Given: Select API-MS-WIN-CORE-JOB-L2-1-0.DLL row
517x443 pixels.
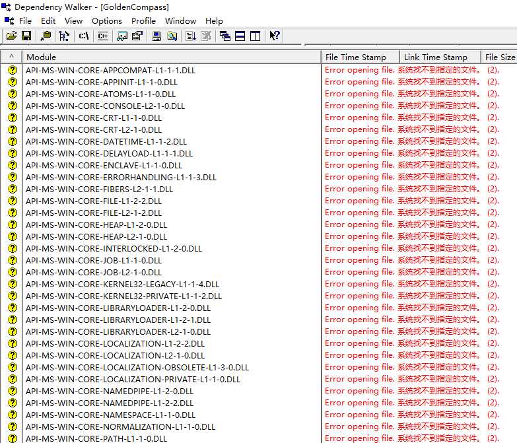Looking at the screenshot, I should [x=259, y=272].
